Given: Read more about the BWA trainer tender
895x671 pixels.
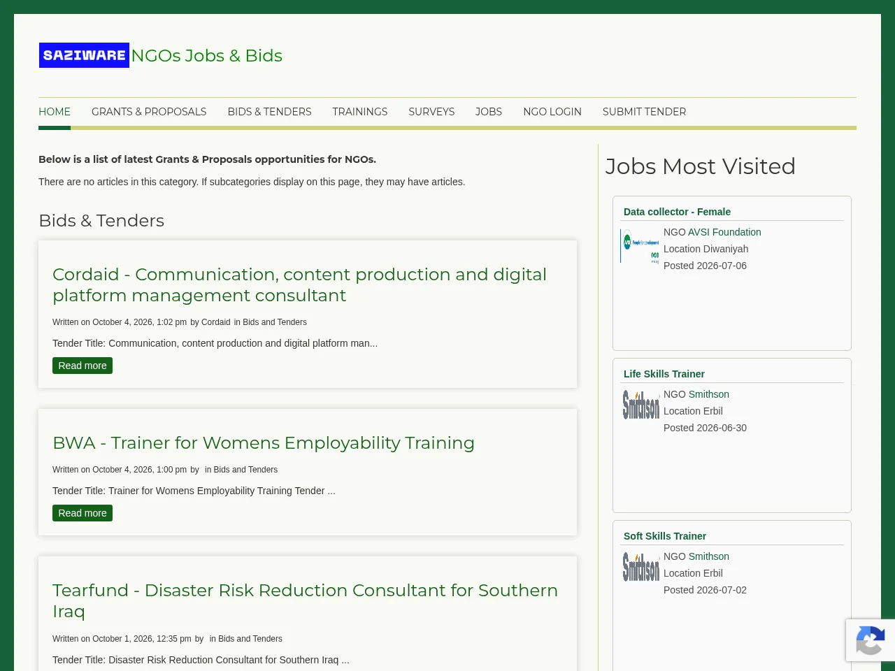Looking at the screenshot, I should tap(83, 513).
